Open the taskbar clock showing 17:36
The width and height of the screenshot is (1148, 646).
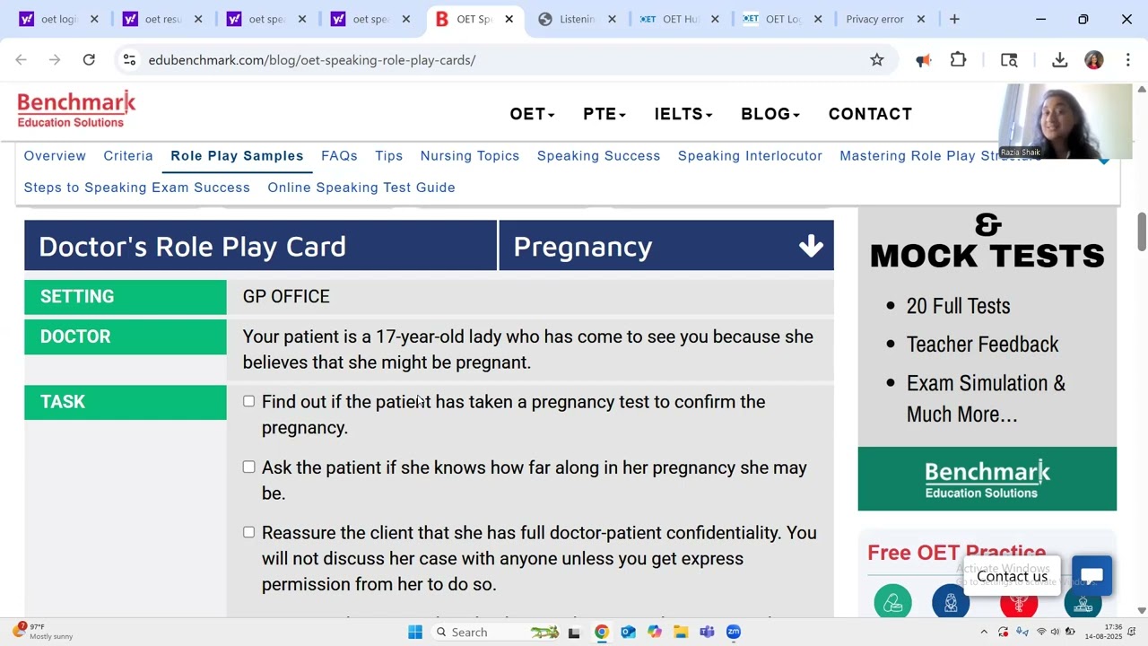(1103, 632)
